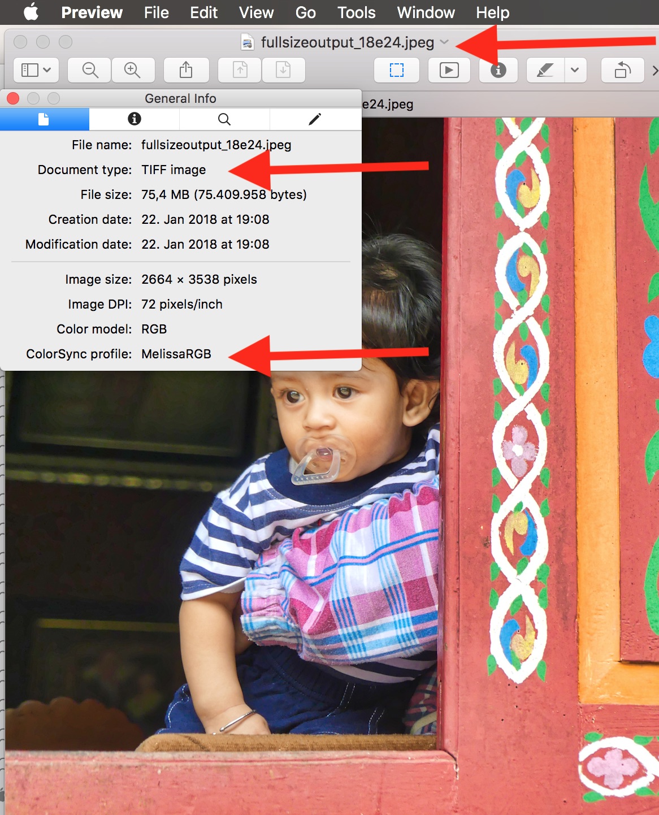Open the Go menu
659x815 pixels.
click(305, 12)
